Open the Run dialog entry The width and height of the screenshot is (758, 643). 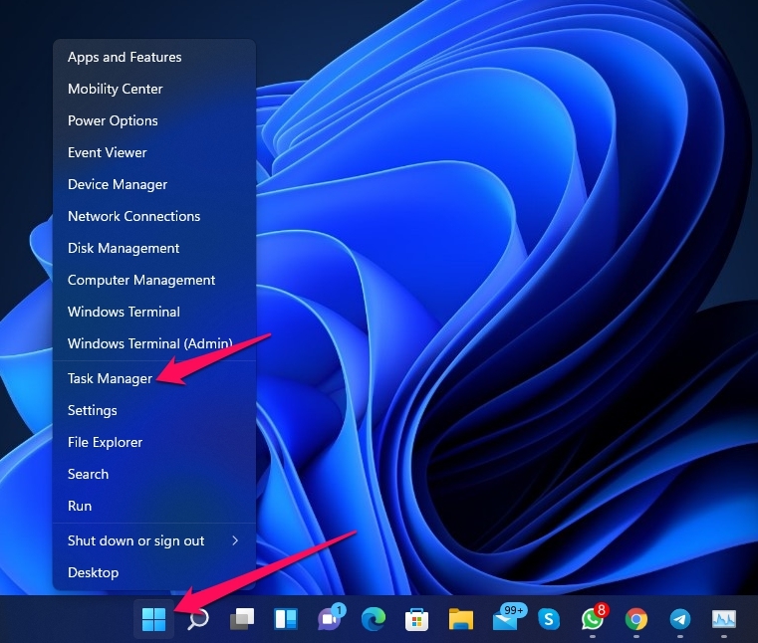(x=153, y=507)
